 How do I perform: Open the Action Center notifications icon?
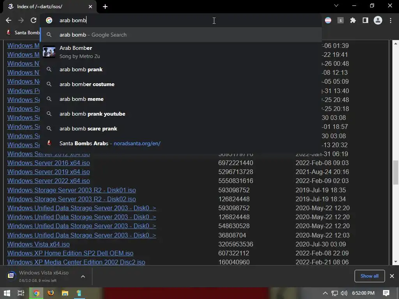coord(386,293)
